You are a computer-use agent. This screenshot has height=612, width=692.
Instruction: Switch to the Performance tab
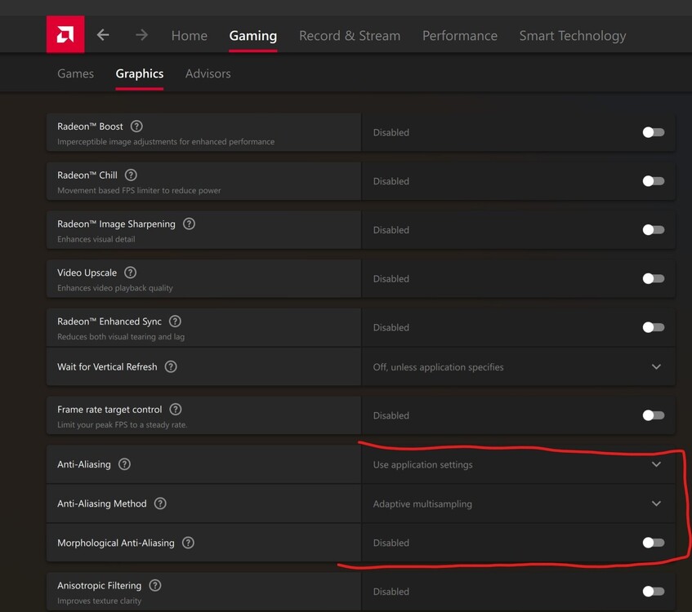[459, 36]
